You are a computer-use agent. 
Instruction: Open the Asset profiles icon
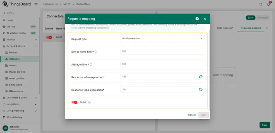7,78
